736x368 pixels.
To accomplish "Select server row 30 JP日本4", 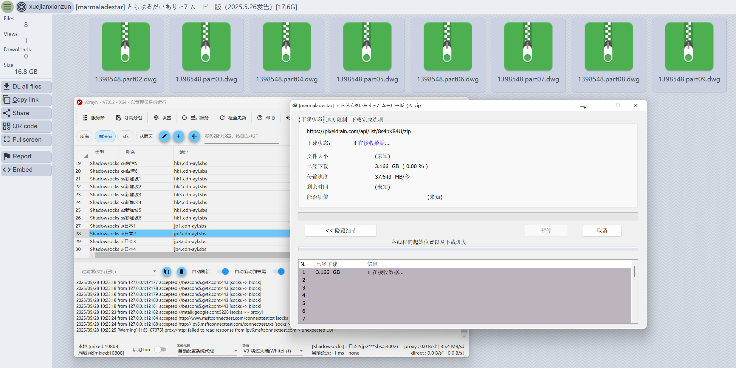I will (x=182, y=249).
